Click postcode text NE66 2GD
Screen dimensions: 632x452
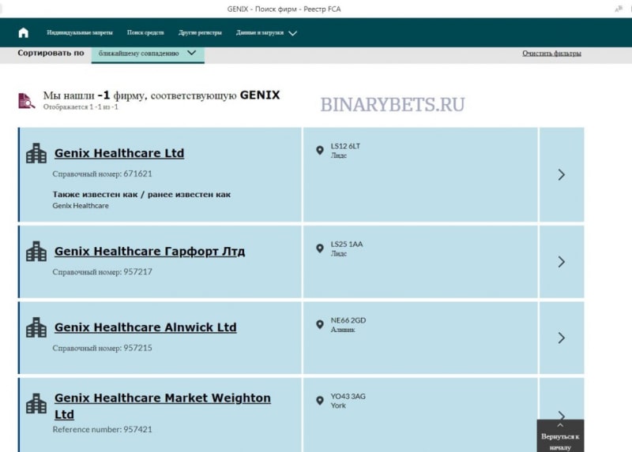tap(348, 320)
